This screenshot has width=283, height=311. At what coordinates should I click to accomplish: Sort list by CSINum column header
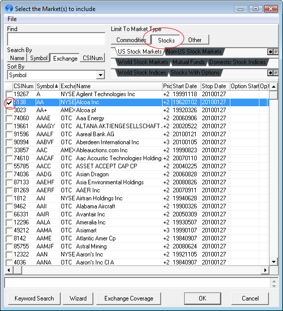(24, 86)
